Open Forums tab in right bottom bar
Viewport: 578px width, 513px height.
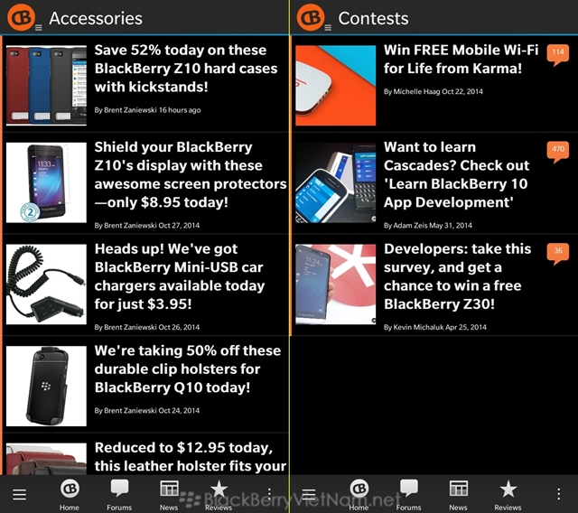pos(409,495)
